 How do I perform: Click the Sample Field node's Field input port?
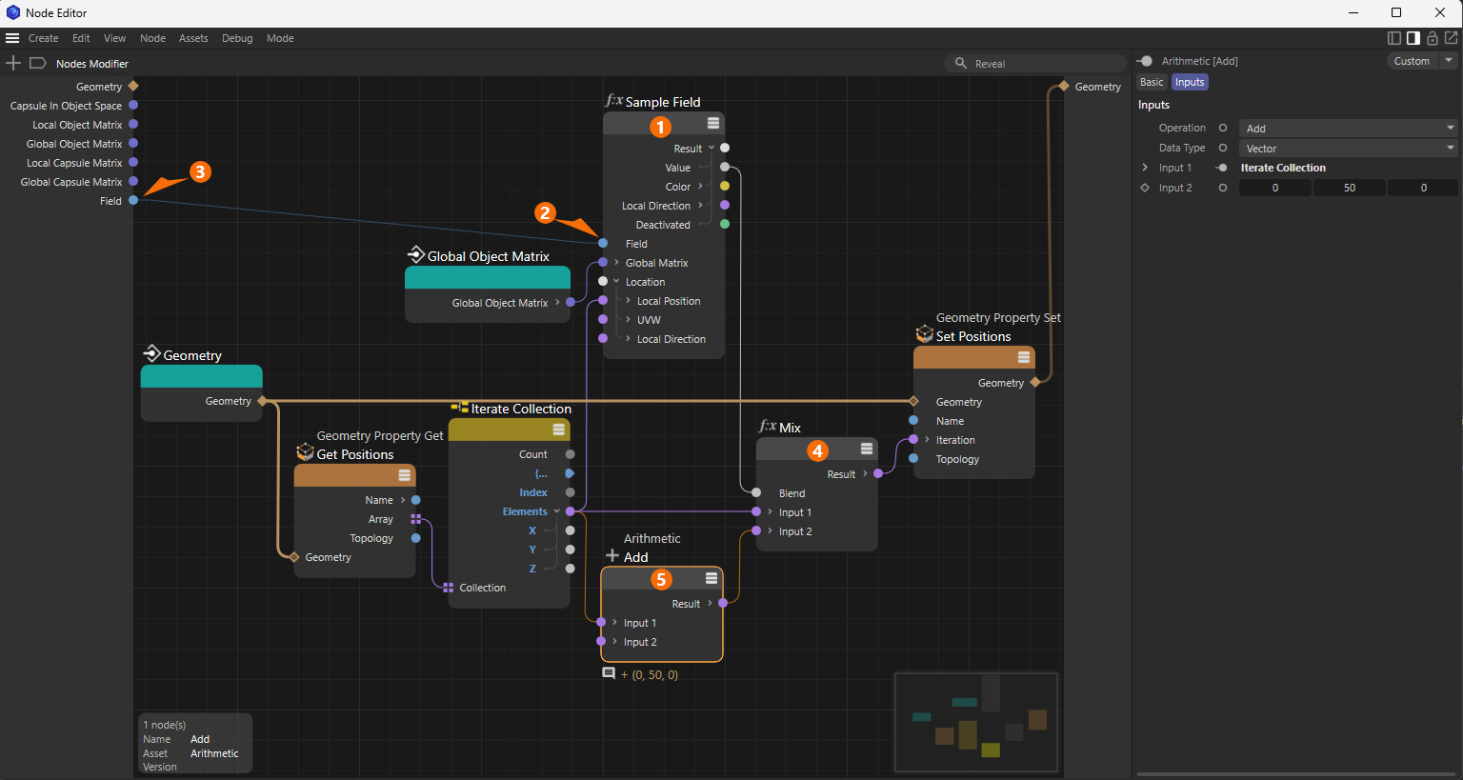603,243
